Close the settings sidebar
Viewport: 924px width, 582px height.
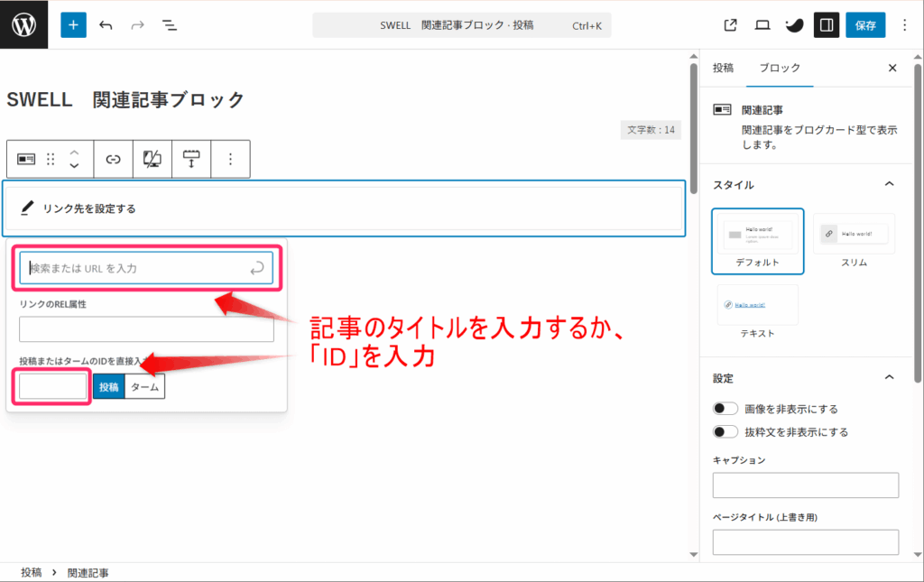coord(892,68)
